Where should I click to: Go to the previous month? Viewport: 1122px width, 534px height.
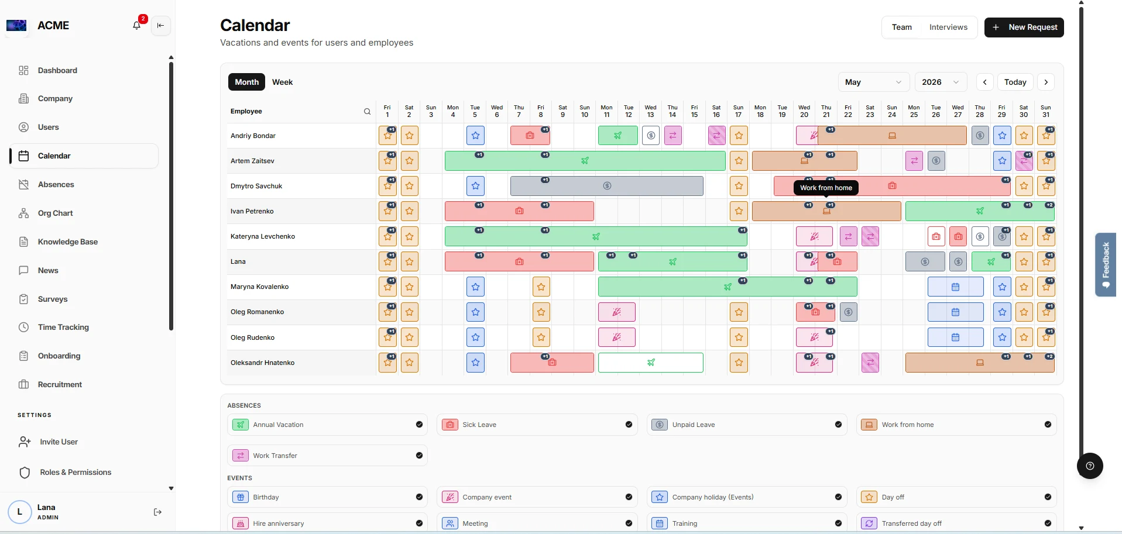tap(985, 82)
